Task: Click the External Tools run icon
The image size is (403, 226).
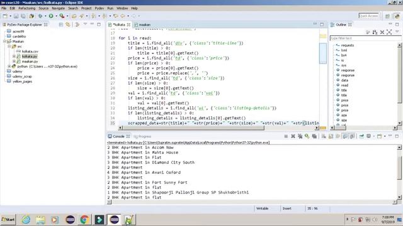Action: point(62,16)
